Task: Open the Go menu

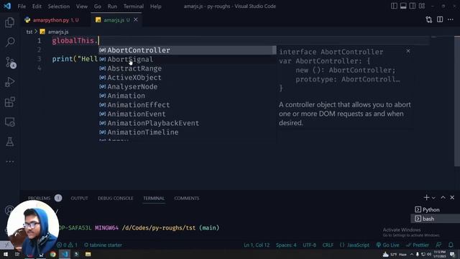Action: [x=98, y=6]
